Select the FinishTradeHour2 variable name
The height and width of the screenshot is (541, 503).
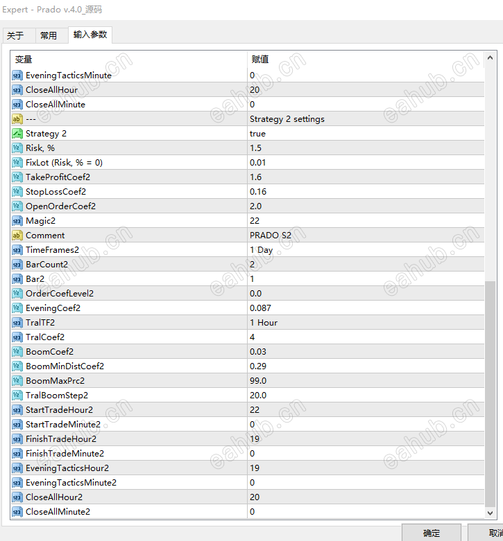[x=61, y=439]
